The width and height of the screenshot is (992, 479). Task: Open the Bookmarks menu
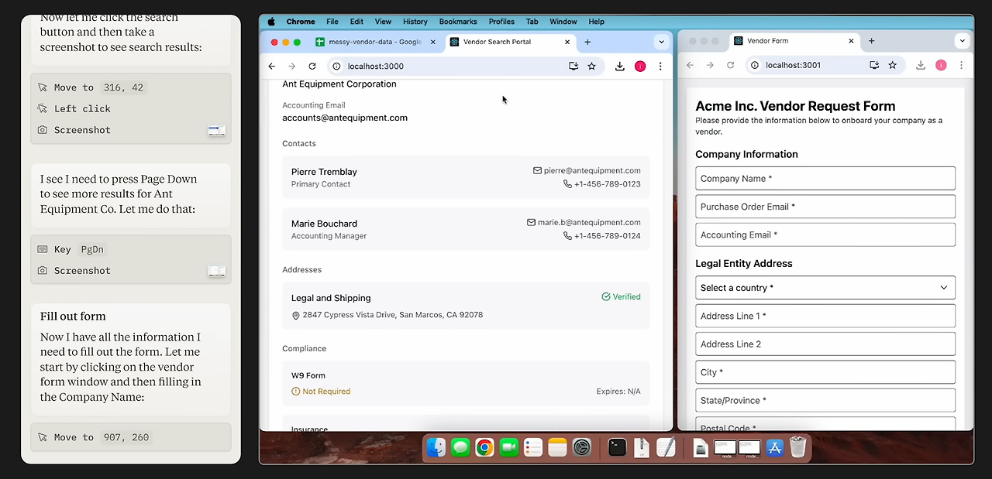458,22
